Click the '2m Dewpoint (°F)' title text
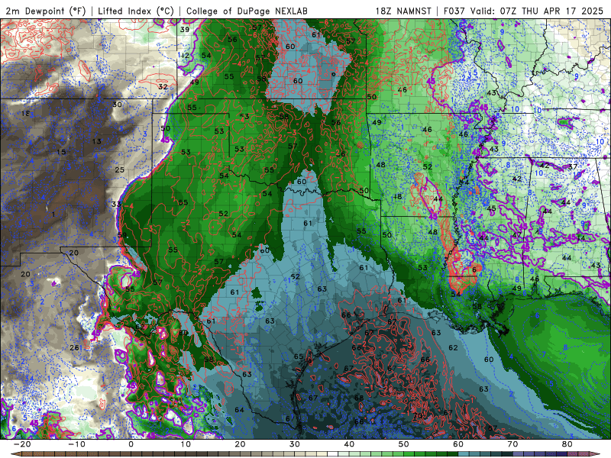This screenshot has width=611, height=458. pyautogui.click(x=46, y=11)
